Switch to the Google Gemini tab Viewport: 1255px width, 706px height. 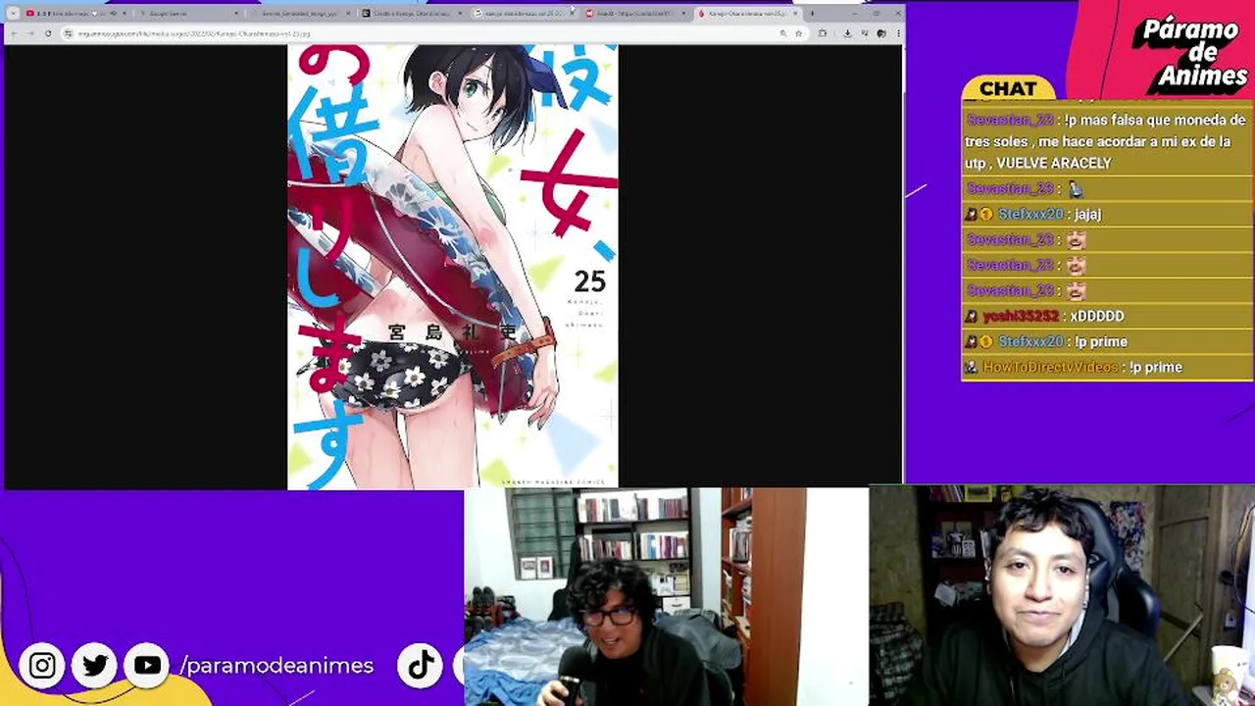(x=186, y=14)
